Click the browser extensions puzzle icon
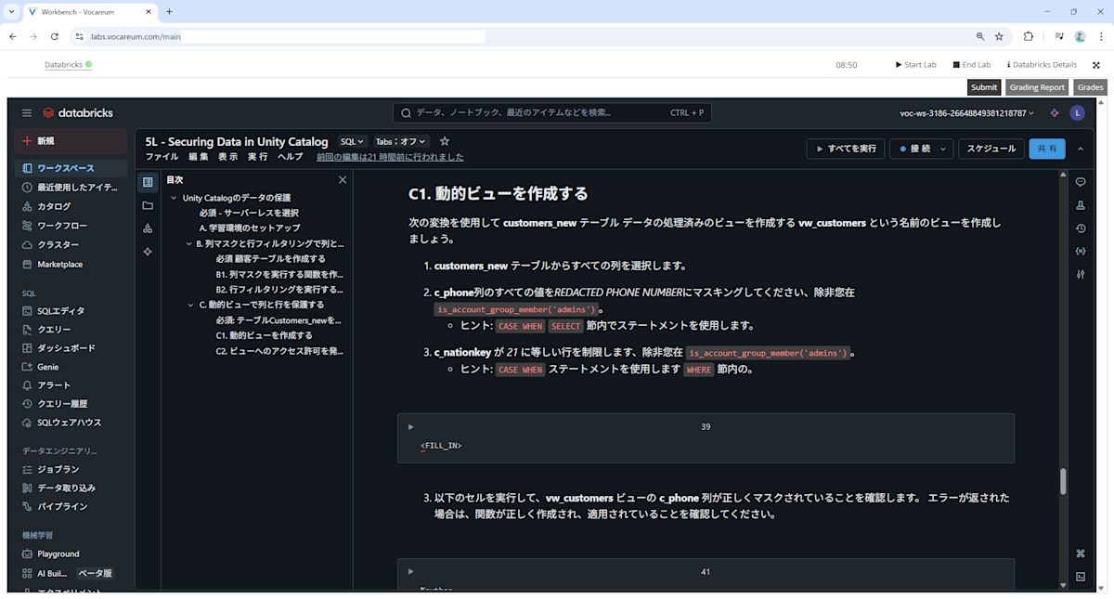Image resolution: width=1114 pixels, height=599 pixels. (x=1029, y=36)
